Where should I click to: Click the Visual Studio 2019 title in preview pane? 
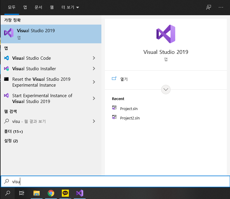(x=166, y=52)
